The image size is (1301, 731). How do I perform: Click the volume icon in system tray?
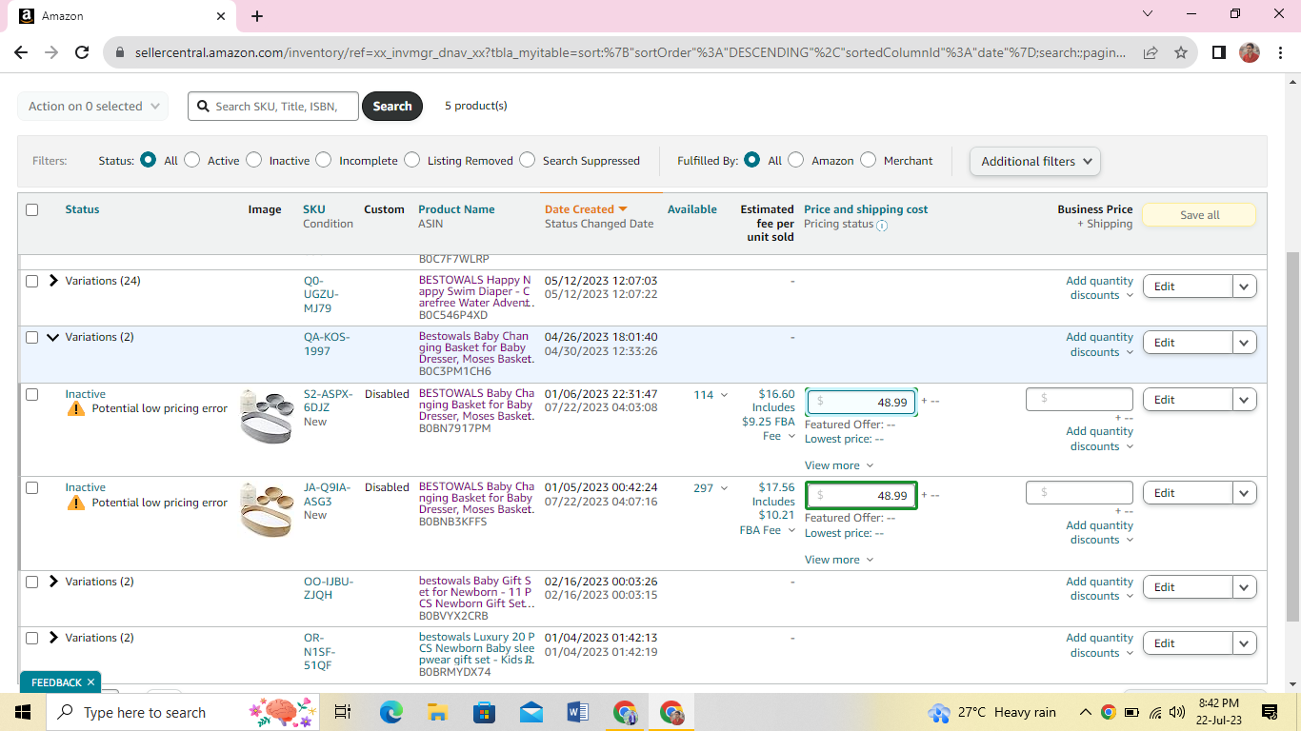1177,712
